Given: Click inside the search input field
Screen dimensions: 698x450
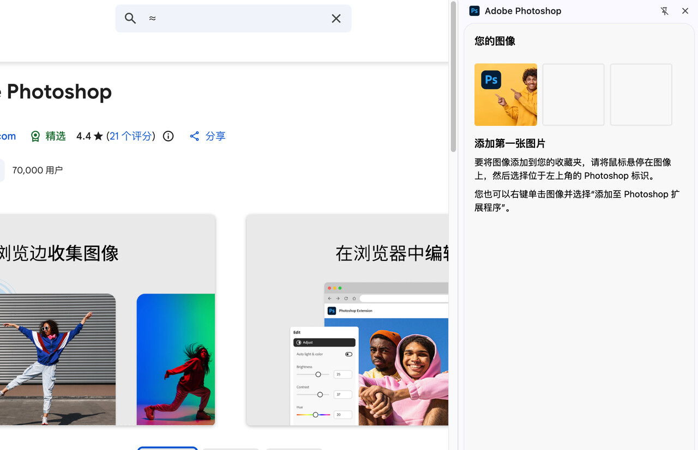Looking at the screenshot, I should tap(234, 18).
